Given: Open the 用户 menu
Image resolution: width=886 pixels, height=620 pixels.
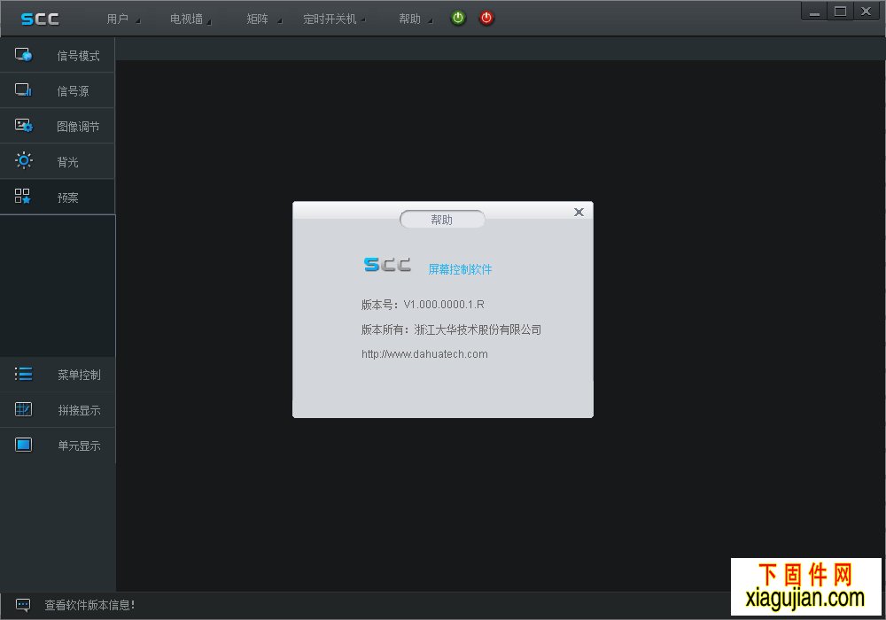Looking at the screenshot, I should [118, 19].
